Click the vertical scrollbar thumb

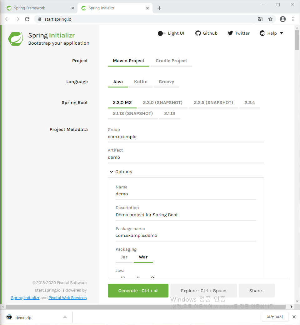pyautogui.click(x=297, y=40)
